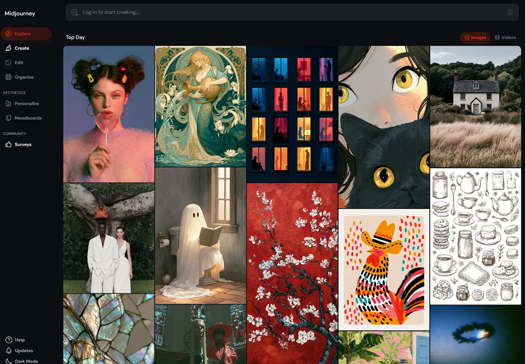Image resolution: width=525 pixels, height=364 pixels.
Task: Check the Updates bell icon
Action: pos(9,350)
